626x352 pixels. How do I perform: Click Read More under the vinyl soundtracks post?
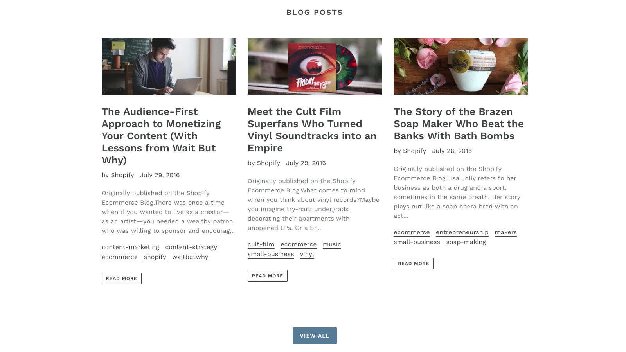(268, 276)
